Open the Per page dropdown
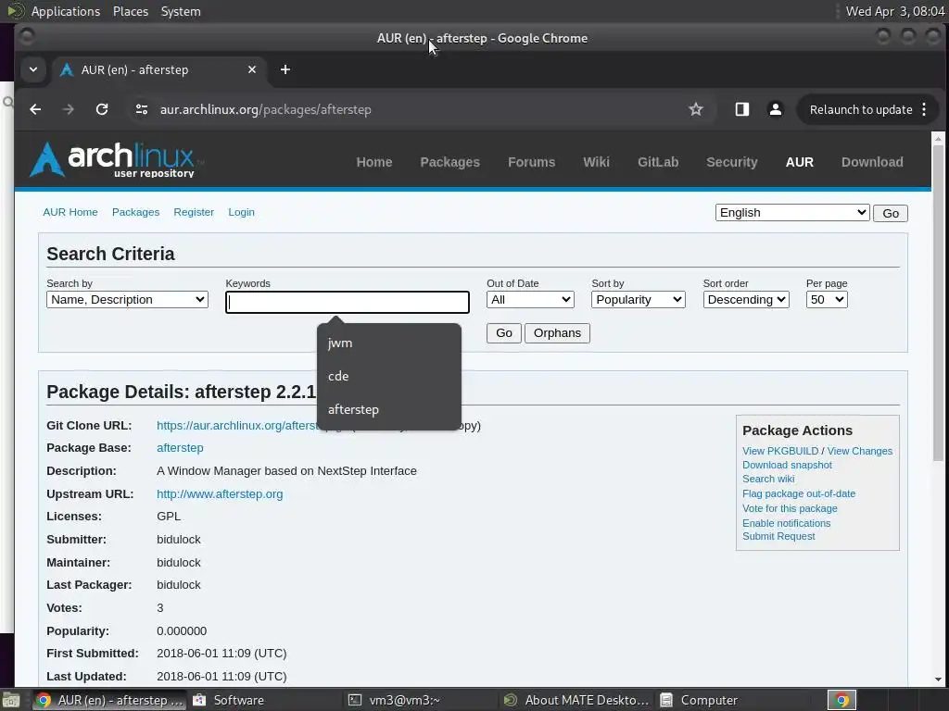This screenshot has height=711, width=949. click(x=826, y=300)
